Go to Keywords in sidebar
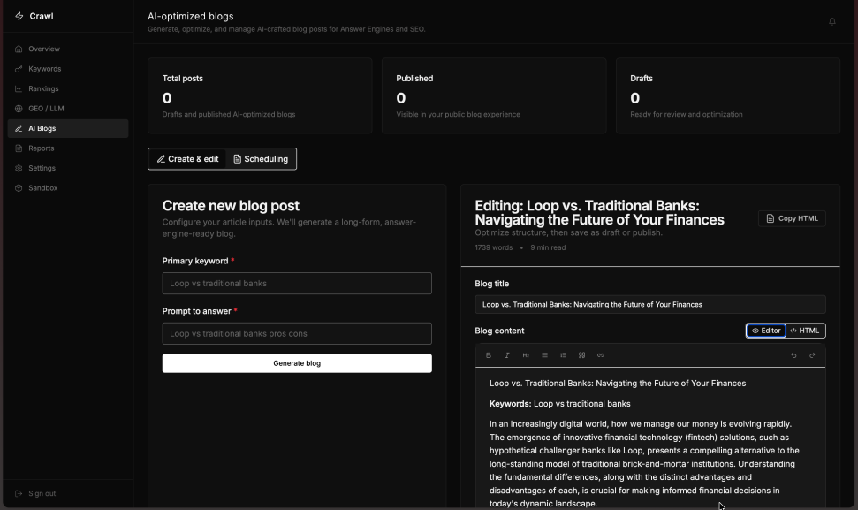Viewport: 858px width, 510px height. click(68, 69)
